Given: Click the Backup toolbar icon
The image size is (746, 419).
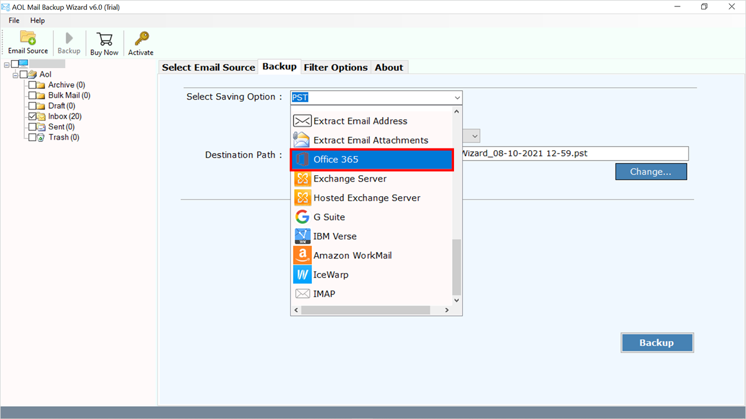Looking at the screenshot, I should coord(69,38).
